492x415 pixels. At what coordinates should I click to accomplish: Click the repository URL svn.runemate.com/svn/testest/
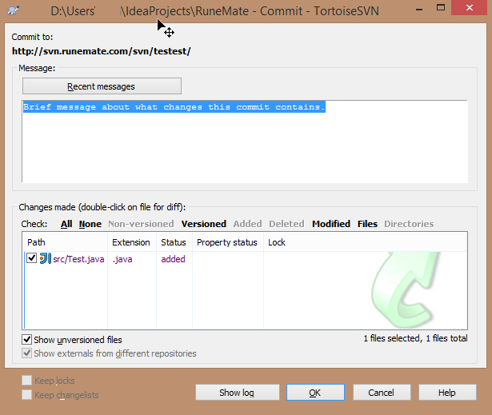tap(101, 51)
